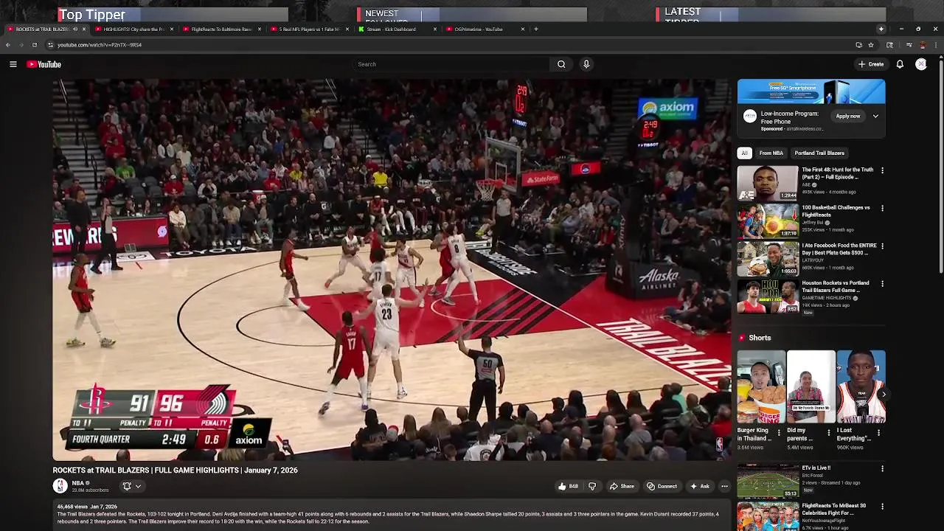
Task: Open Houston Rockets vs Portland thumbnail
Action: pyautogui.click(x=768, y=296)
